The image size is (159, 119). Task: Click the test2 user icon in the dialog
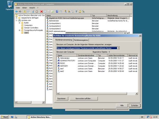(x=59, y=71)
